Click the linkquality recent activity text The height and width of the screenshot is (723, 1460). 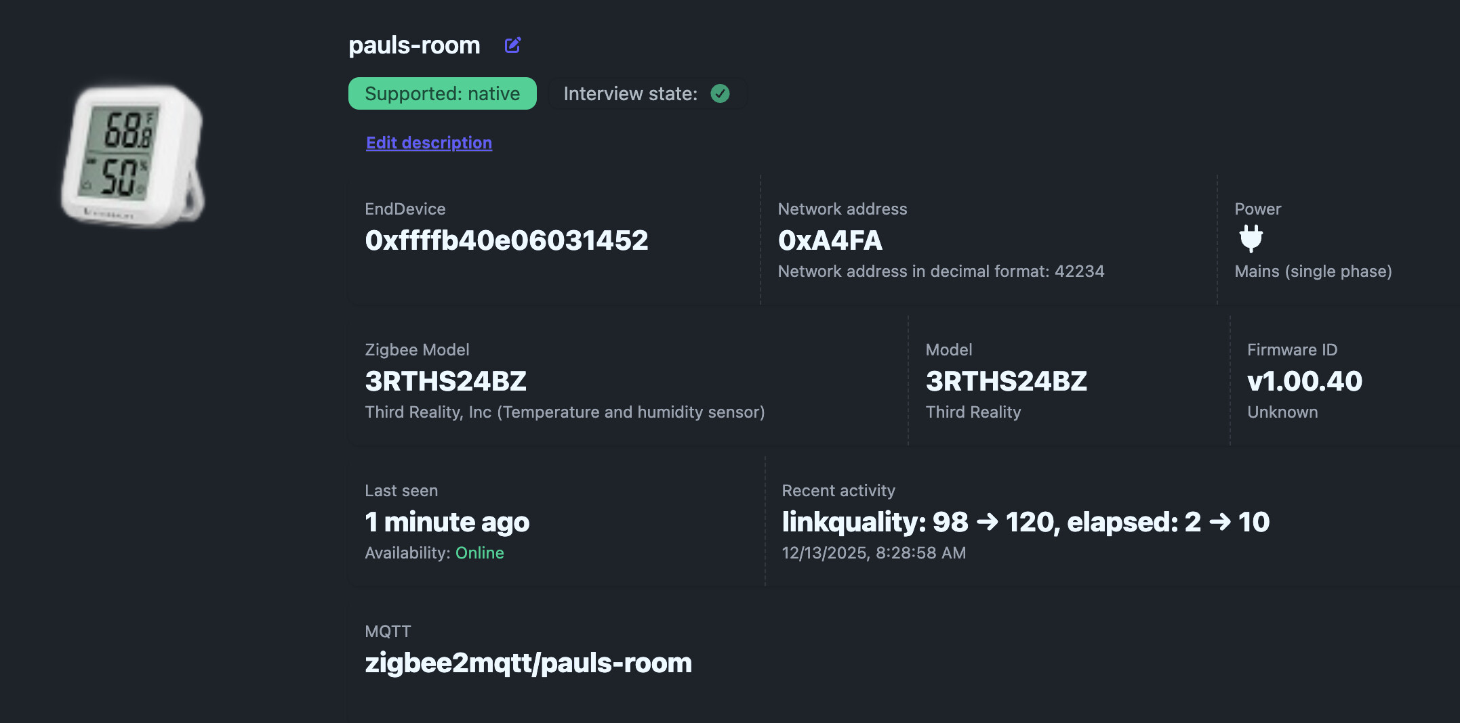pos(1025,522)
